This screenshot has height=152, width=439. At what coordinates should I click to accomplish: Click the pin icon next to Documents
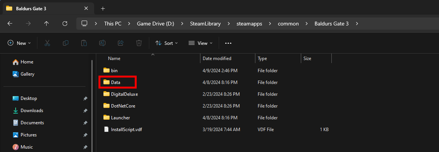[x=86, y=123]
